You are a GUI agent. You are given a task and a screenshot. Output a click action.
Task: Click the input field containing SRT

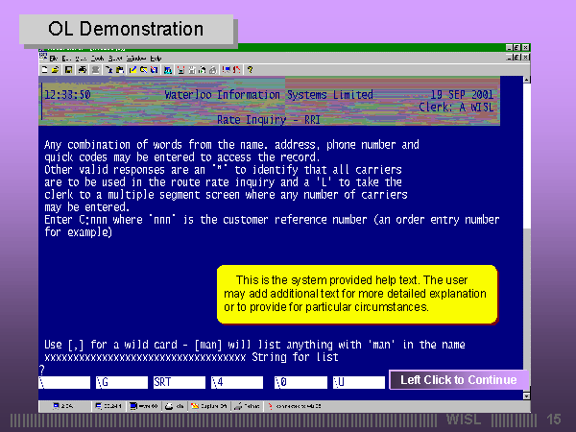click(x=177, y=382)
